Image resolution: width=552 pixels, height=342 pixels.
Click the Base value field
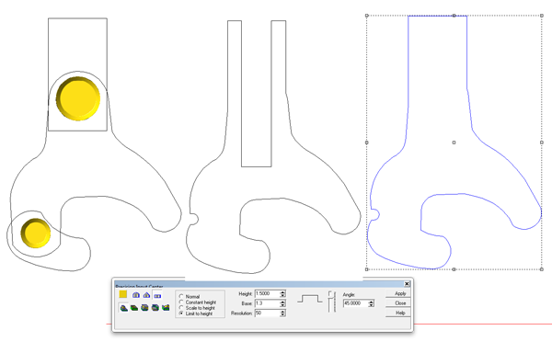click(267, 303)
